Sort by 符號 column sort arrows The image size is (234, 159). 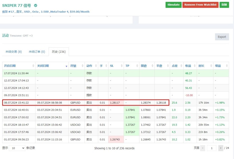[82, 66]
